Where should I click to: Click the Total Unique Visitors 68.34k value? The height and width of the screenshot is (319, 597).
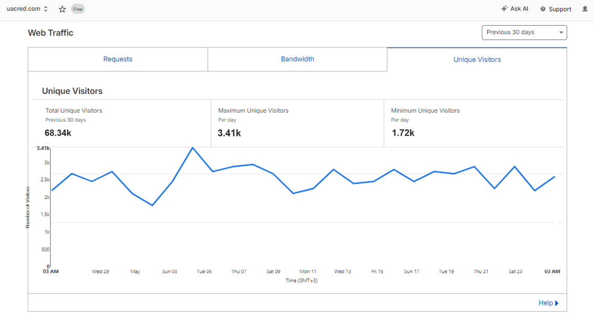pyautogui.click(x=58, y=133)
